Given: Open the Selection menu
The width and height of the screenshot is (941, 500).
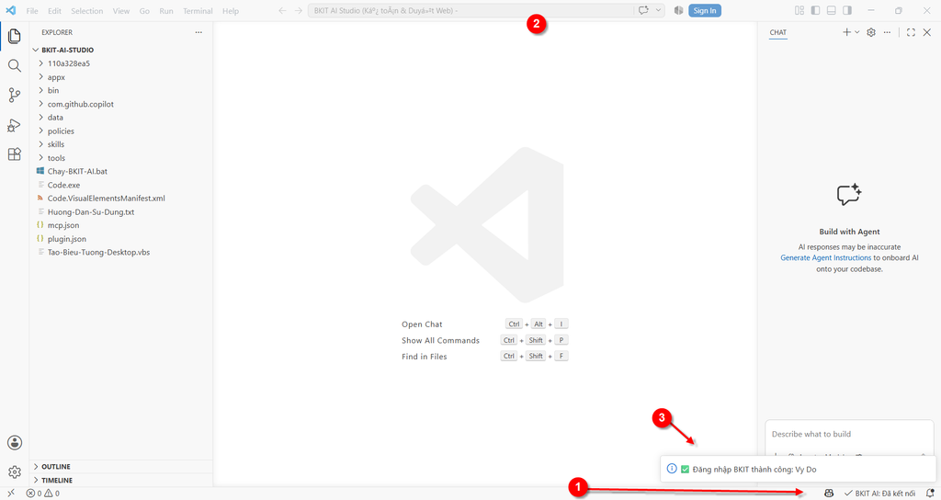Looking at the screenshot, I should (x=87, y=11).
